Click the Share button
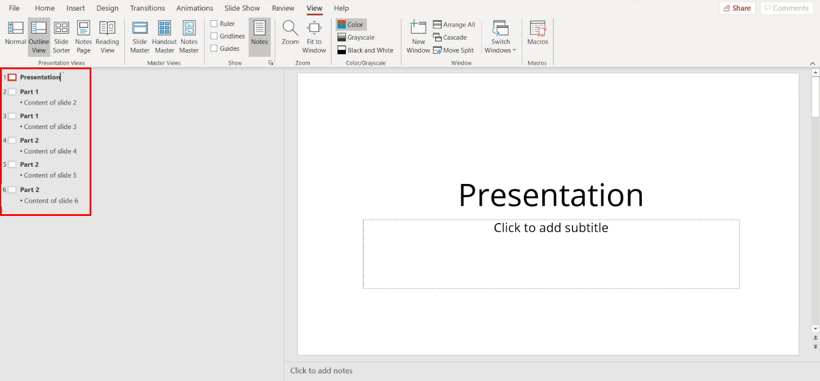This screenshot has height=381, width=820. 737,8
